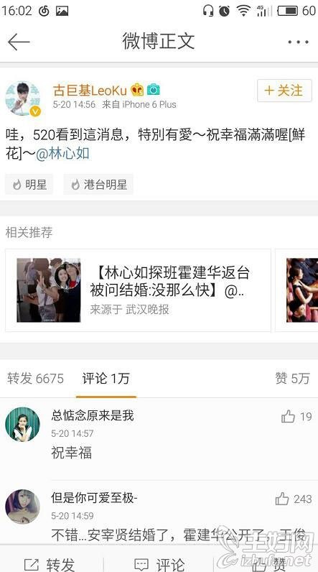Open 但是你可爱至极- user's avatar
Viewport: 318px width, 572px height.
click(22, 507)
